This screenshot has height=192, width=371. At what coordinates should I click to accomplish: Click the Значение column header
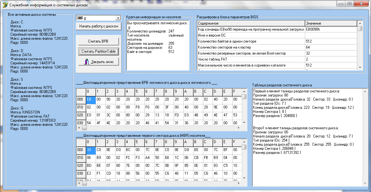point(330,23)
